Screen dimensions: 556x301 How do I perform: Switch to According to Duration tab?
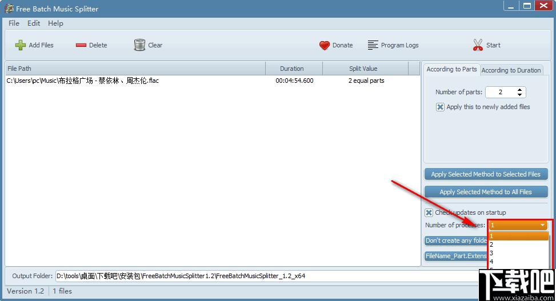click(511, 70)
